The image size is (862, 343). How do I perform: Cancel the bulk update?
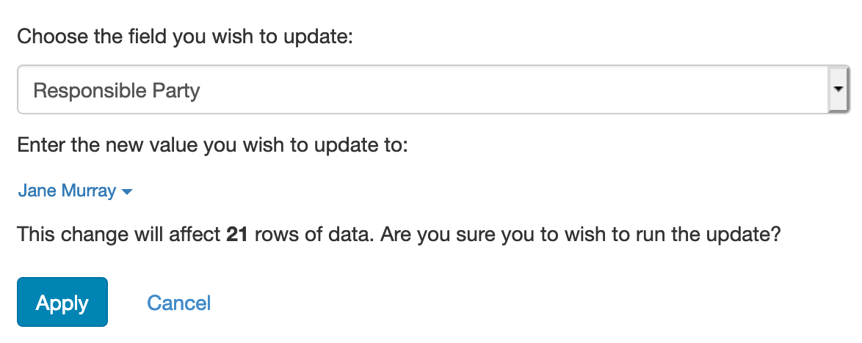(x=178, y=303)
